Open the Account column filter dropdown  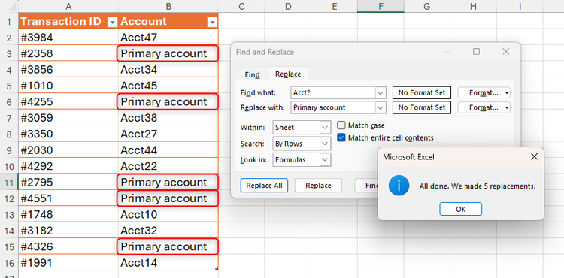pyautogui.click(x=212, y=23)
